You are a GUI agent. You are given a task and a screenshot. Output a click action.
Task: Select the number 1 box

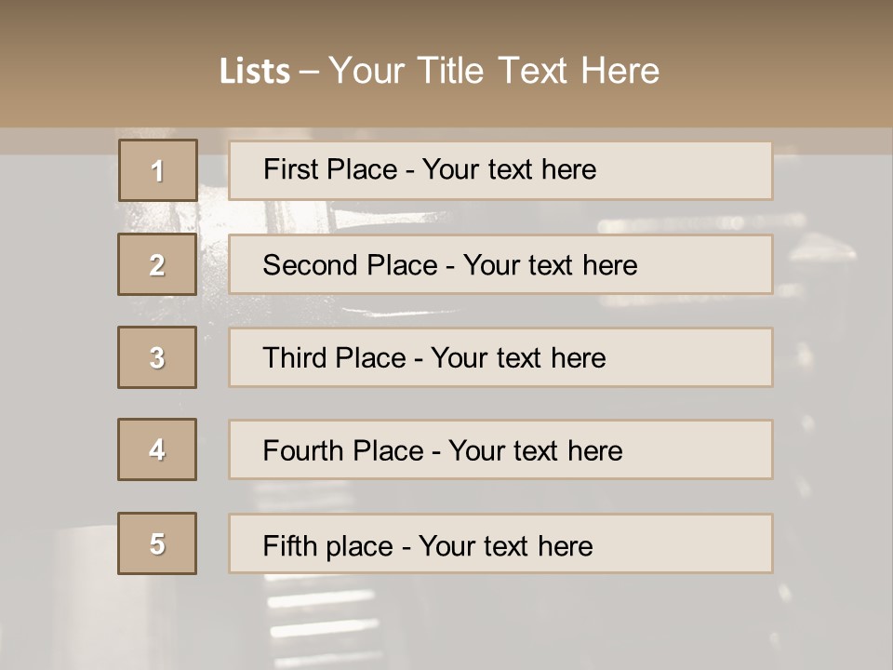(158, 170)
